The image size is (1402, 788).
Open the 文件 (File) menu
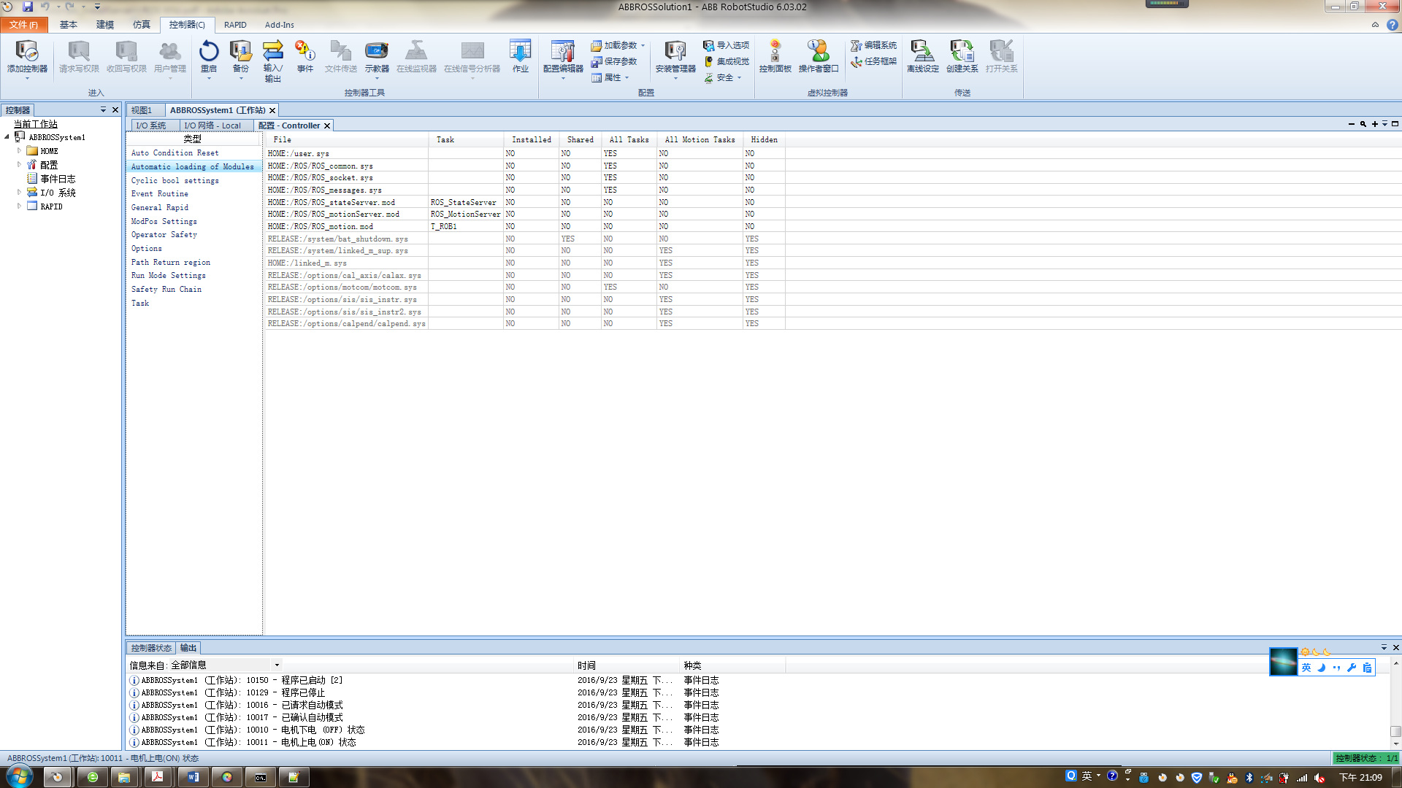24,25
